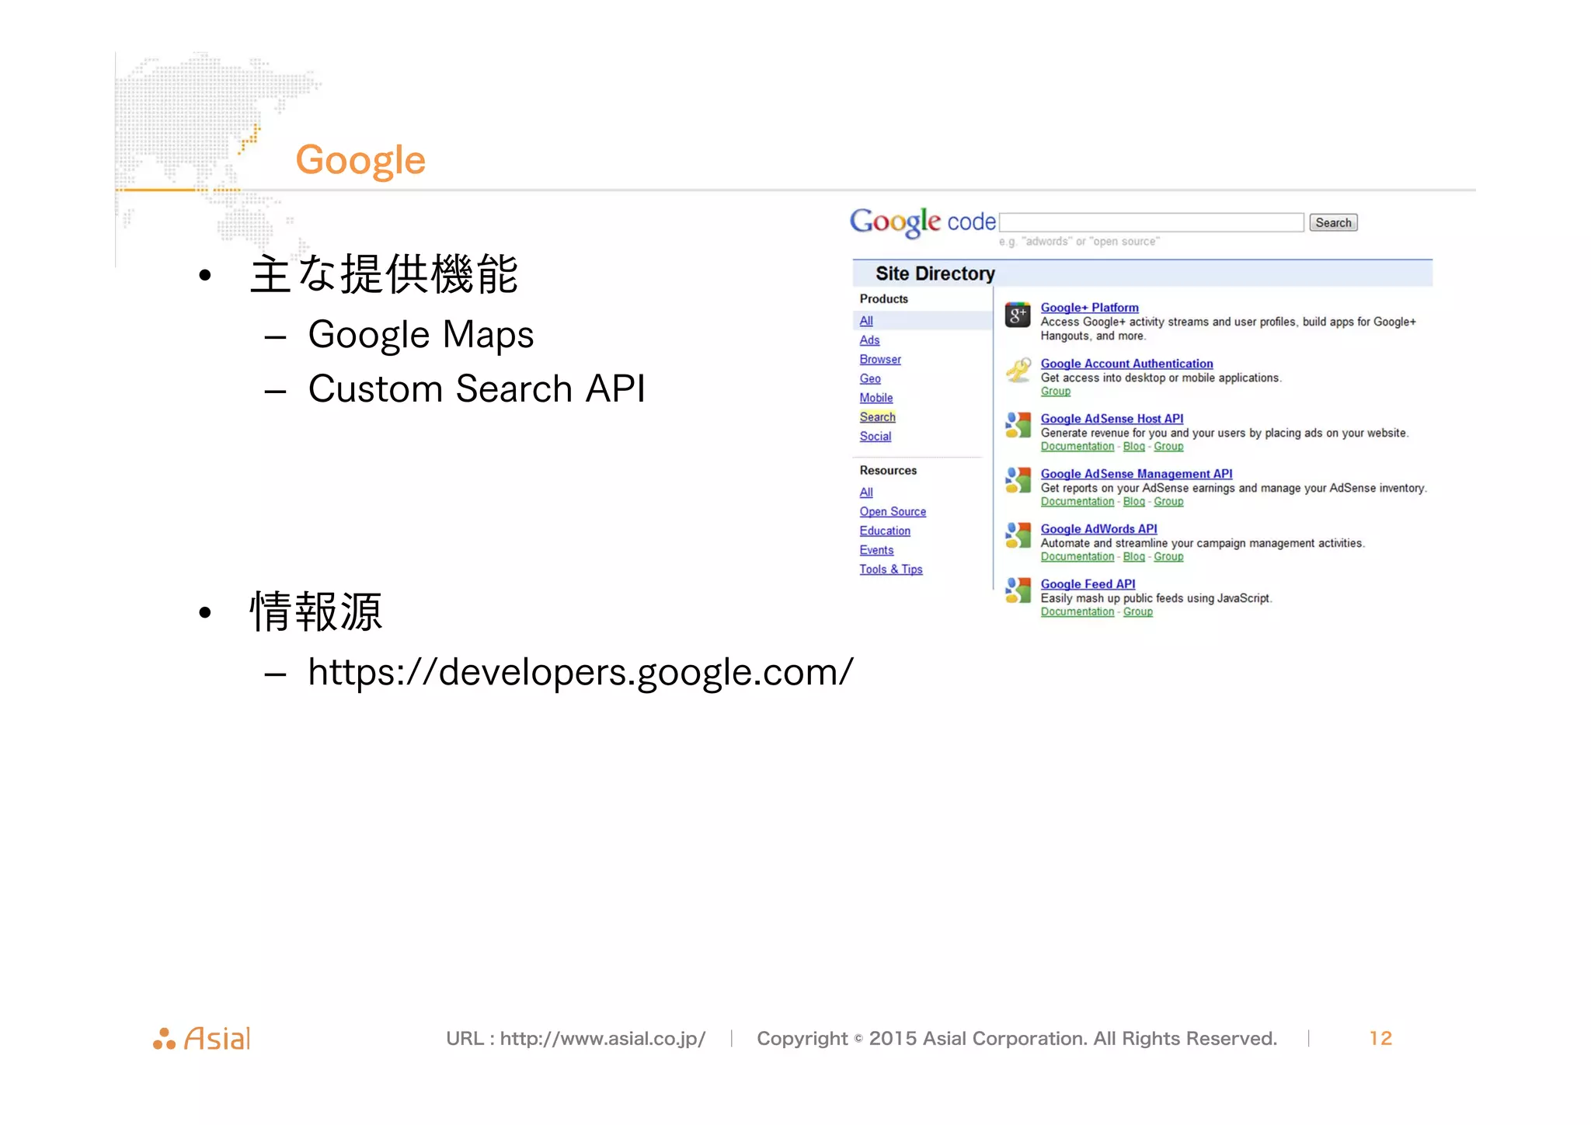1591x1125 pixels.
Task: Open Documentation link under Google Feed API
Action: [x=1077, y=612]
